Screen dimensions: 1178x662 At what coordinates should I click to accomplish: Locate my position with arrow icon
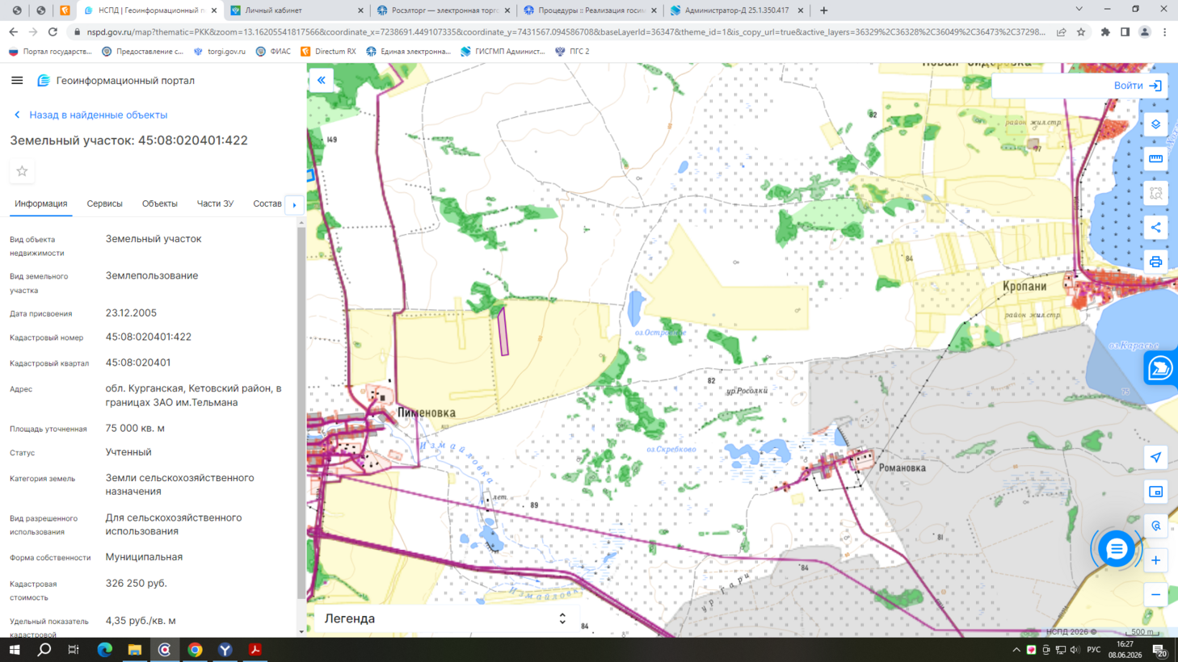(1155, 457)
